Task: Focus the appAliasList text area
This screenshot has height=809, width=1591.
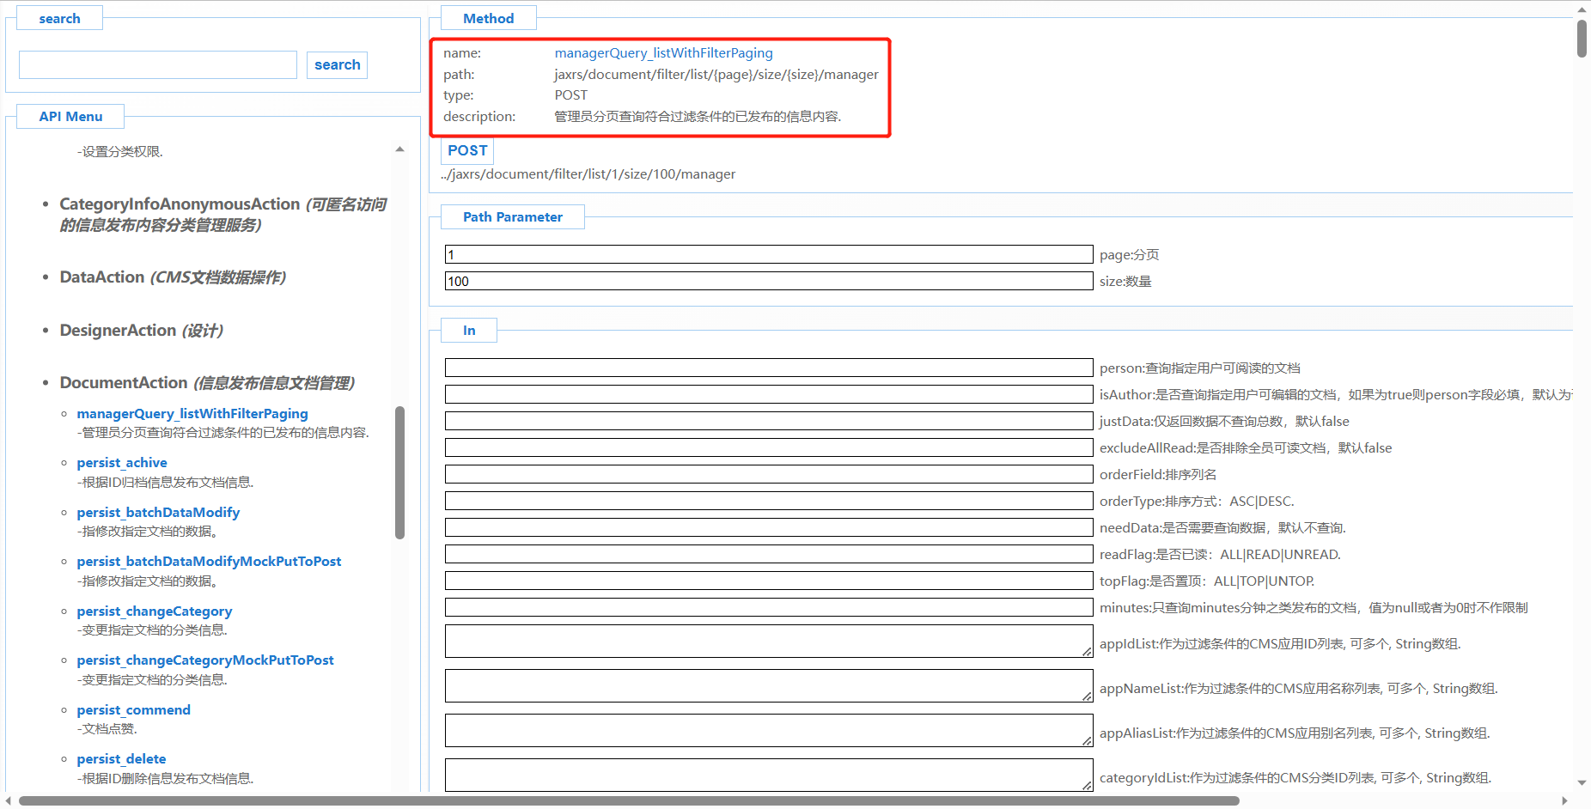Action: (769, 731)
